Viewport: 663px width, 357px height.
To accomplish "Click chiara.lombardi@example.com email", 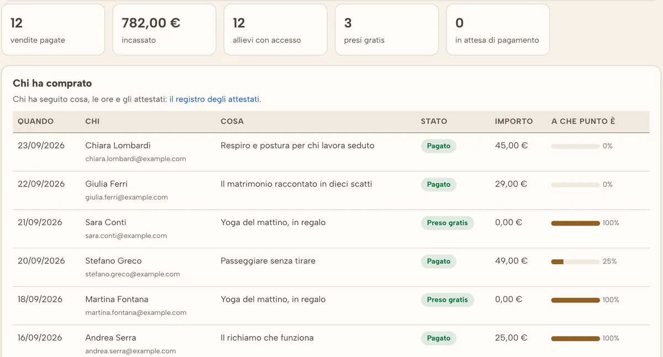I will pos(135,159).
